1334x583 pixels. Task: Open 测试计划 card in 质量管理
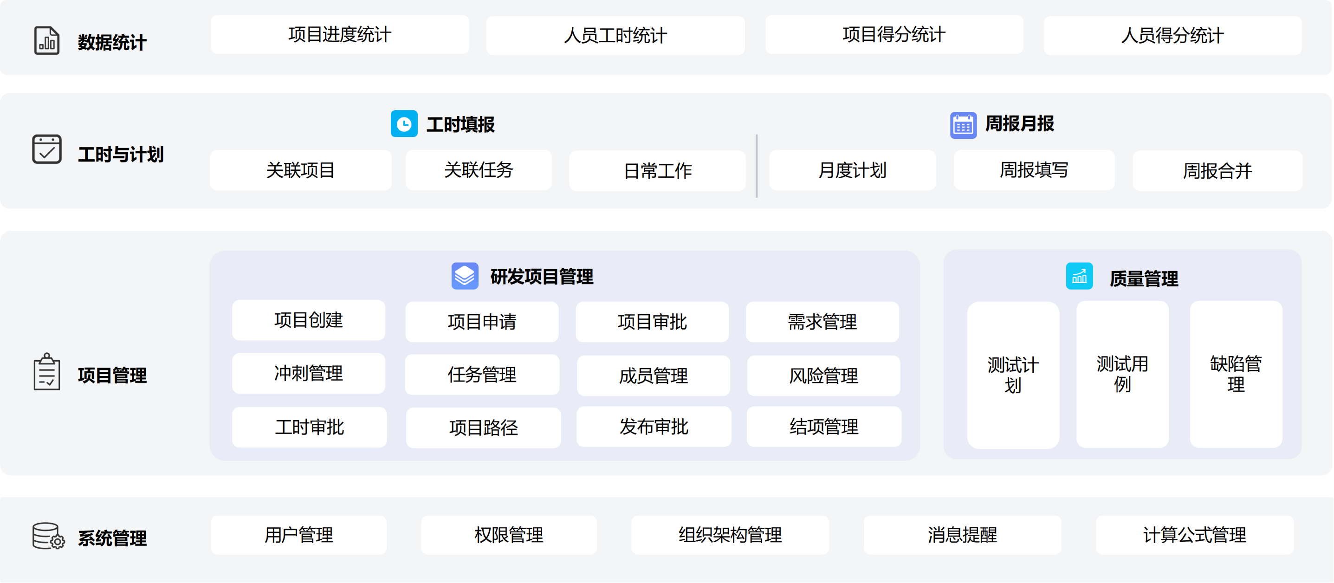[1013, 376]
